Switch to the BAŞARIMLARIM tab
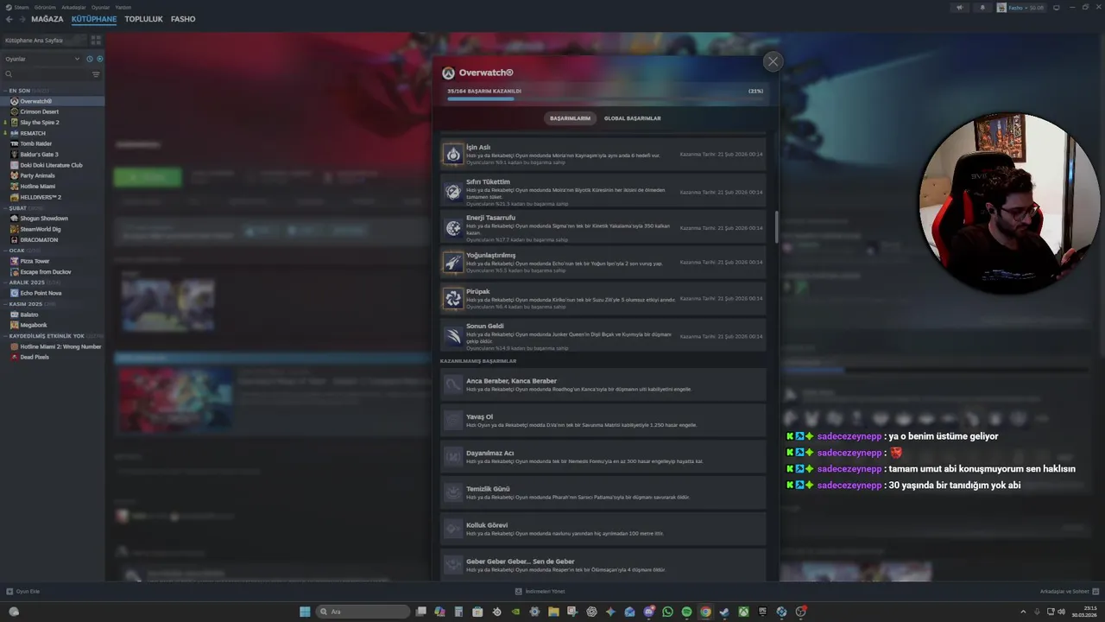1105x622 pixels. click(x=571, y=118)
